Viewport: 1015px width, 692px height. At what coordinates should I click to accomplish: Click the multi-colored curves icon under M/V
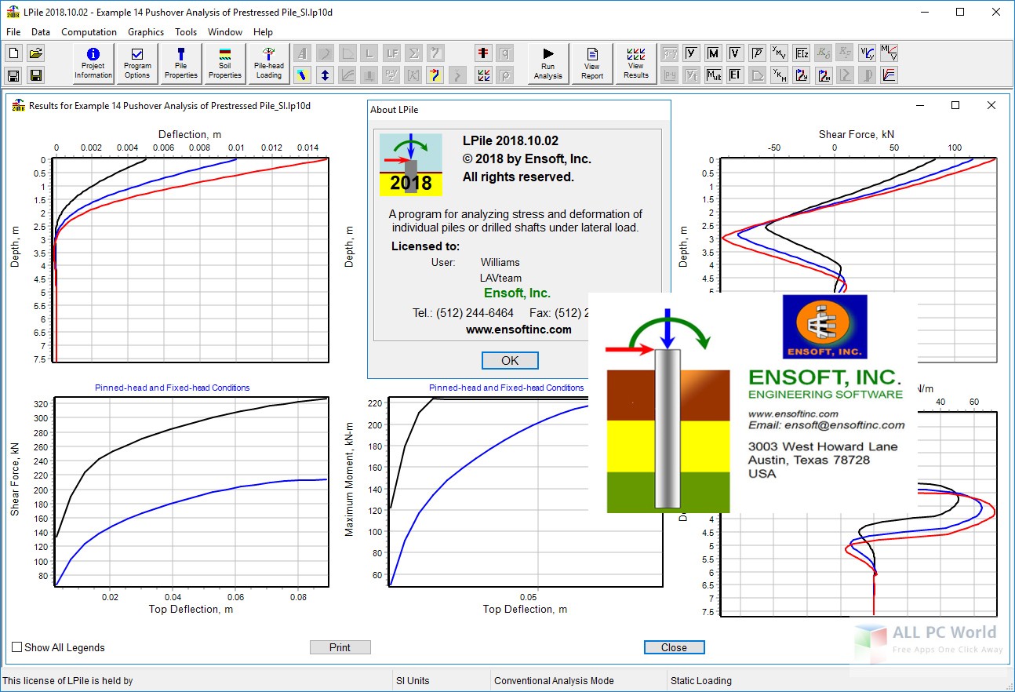click(x=889, y=75)
